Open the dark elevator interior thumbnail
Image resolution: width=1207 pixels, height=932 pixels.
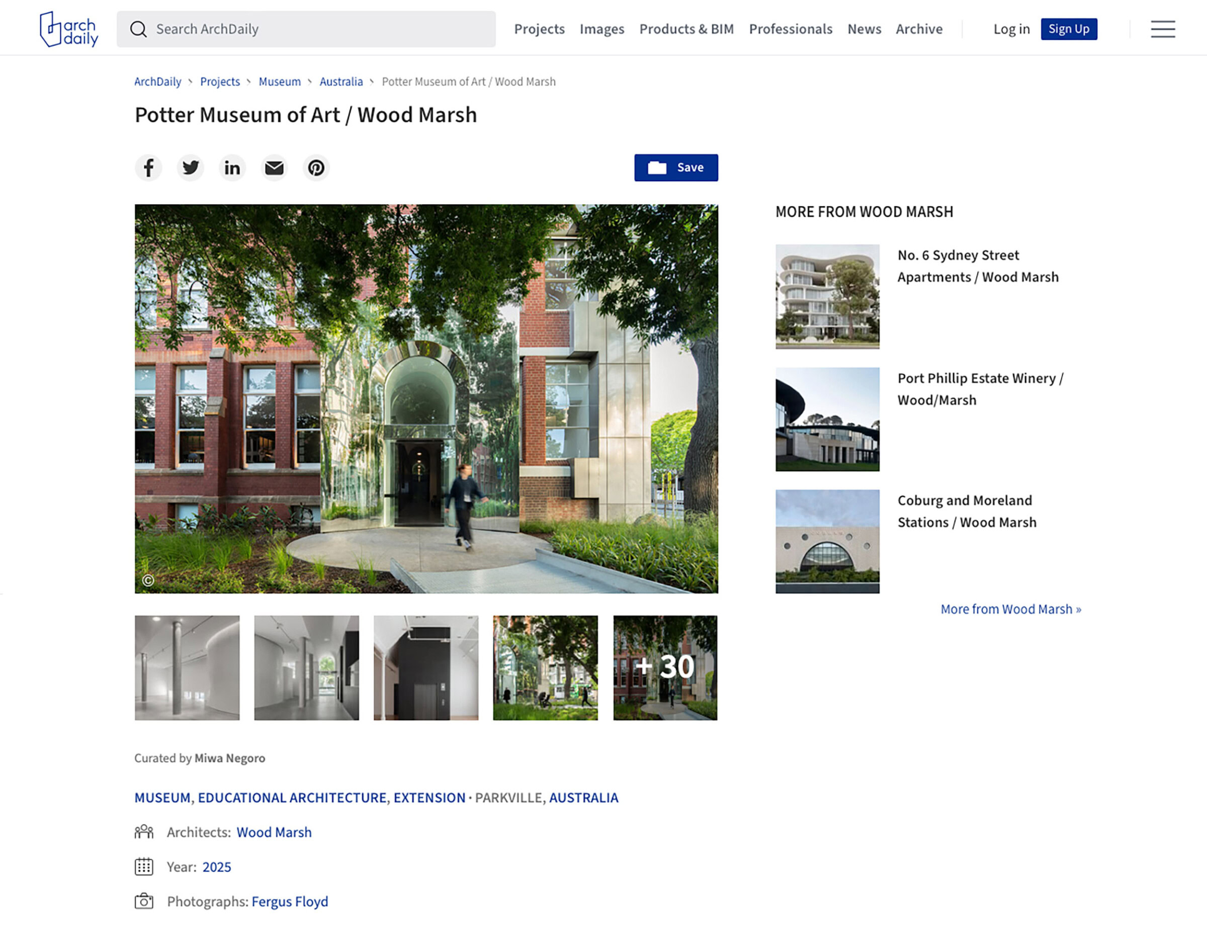click(426, 668)
